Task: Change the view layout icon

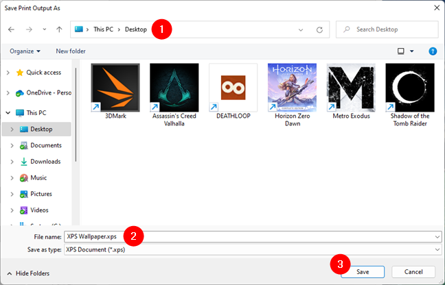Action: coord(401,51)
